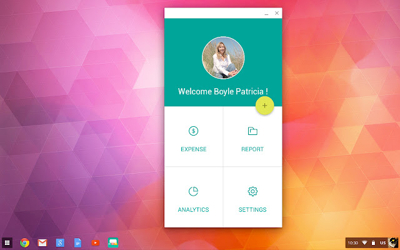This screenshot has height=250, width=400.
Task: Click the gear Settings icon
Action: pyautogui.click(x=252, y=191)
